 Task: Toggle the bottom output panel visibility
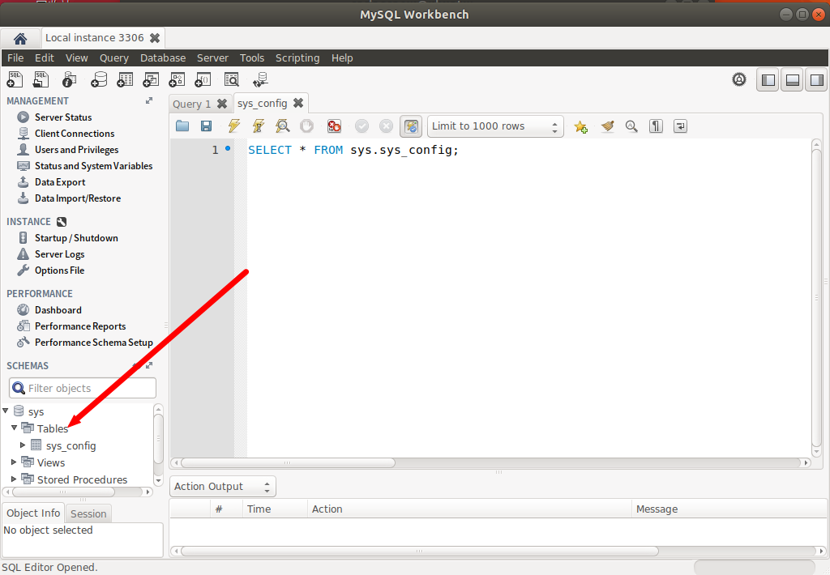point(793,79)
